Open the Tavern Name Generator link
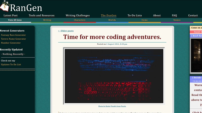 point(13,39)
